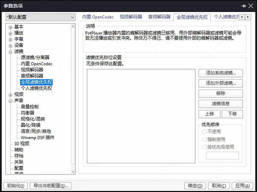Pin the preferences window with the pin icon
257x192 pixels.
click(x=243, y=6)
